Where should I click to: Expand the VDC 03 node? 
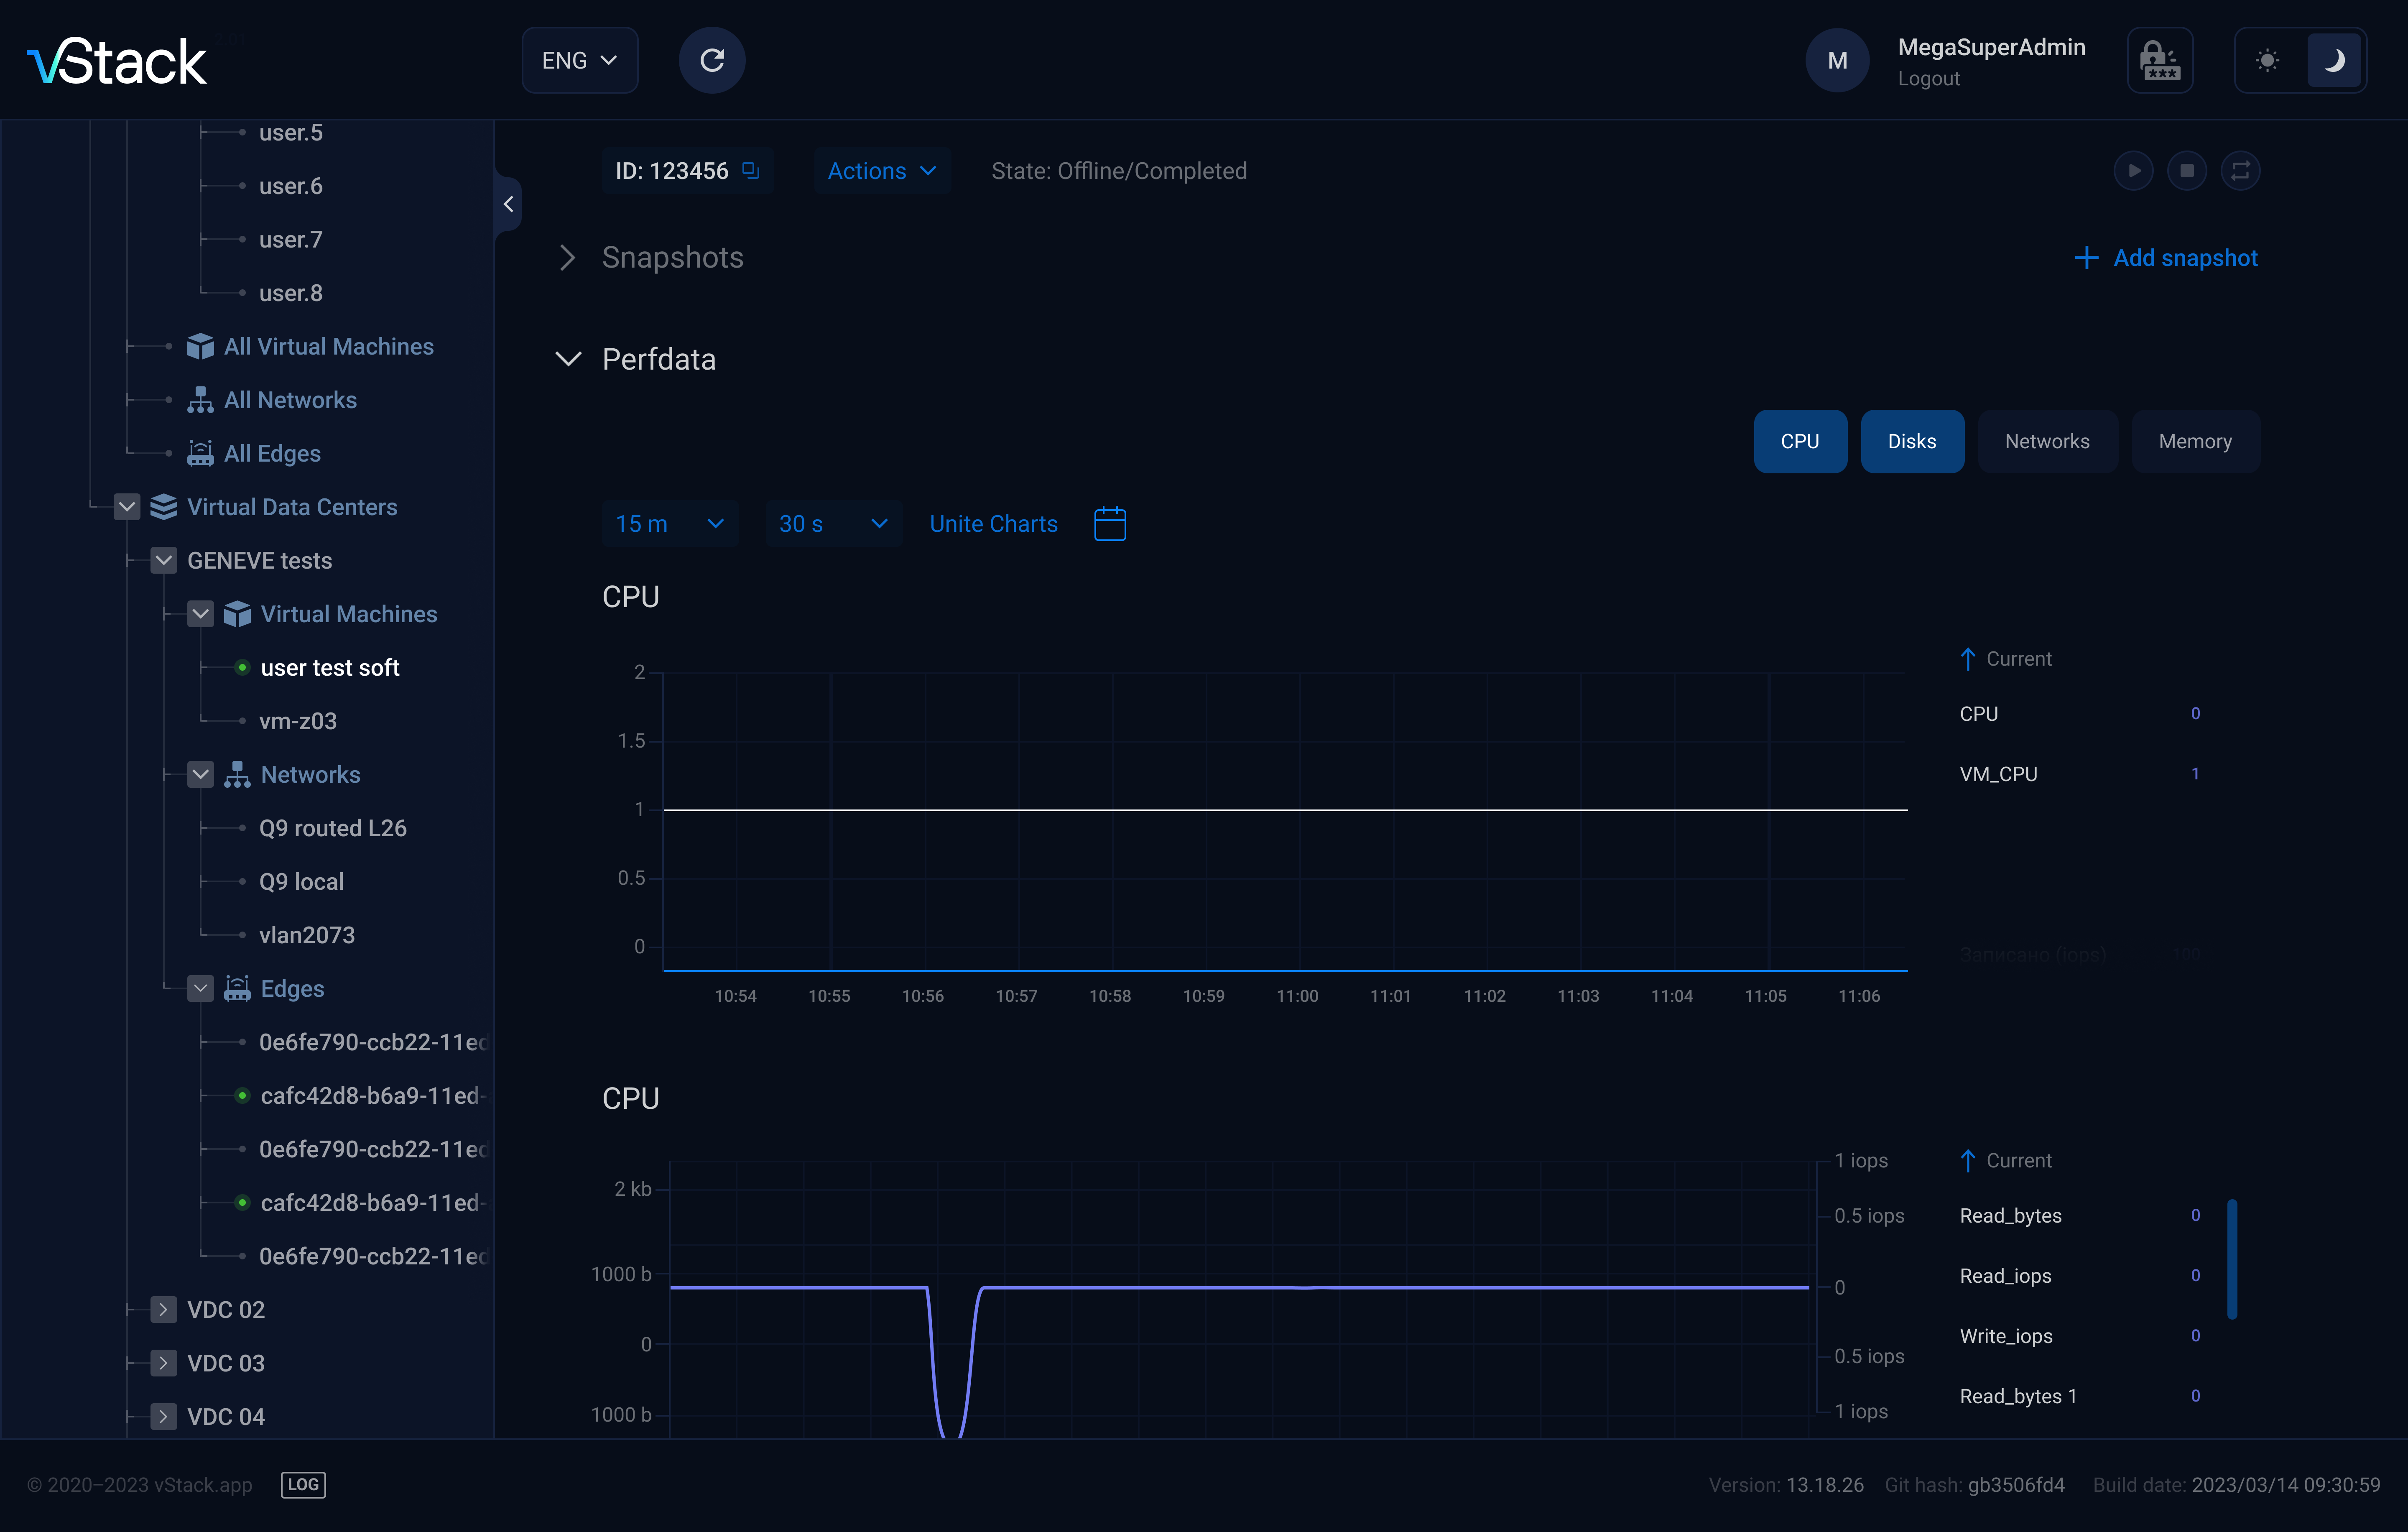164,1363
